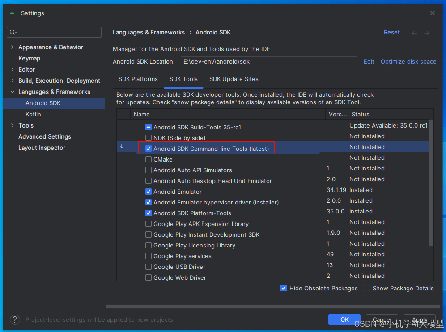The height and width of the screenshot is (332, 446).
Task: Click the 34.1.19 version cell
Action: [x=336, y=190]
